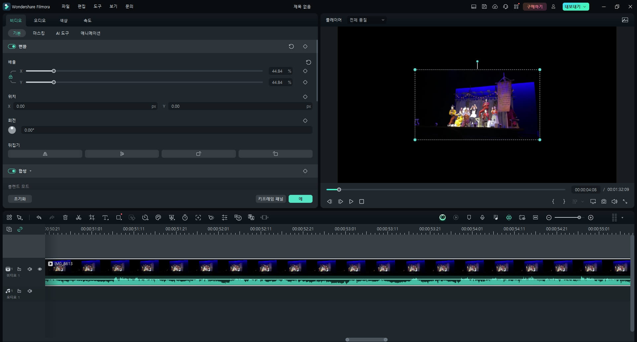Mute the audio 1 track speaker
This screenshot has height=342, width=637.
[x=30, y=291]
